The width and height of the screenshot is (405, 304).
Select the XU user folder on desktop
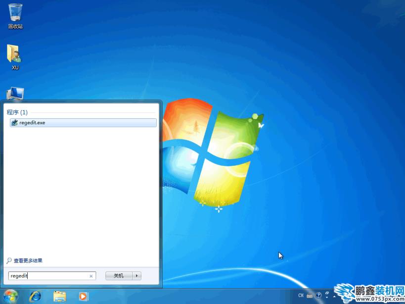click(15, 57)
